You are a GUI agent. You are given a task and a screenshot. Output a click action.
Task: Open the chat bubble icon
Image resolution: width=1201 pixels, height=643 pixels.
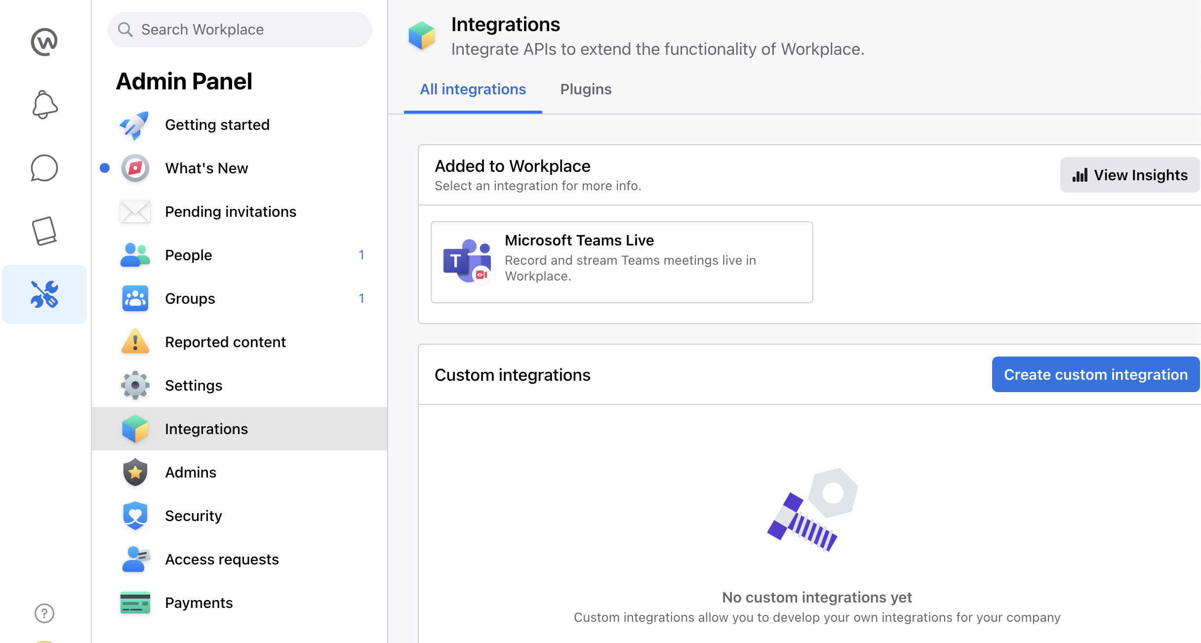click(x=44, y=168)
